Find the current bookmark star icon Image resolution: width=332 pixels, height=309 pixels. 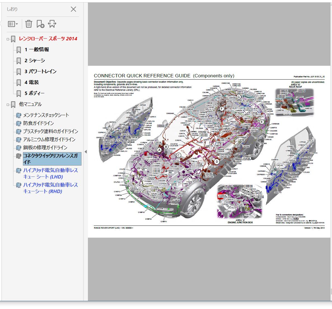[x=52, y=24]
